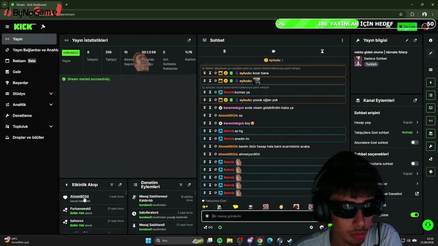This screenshot has width=438, height=246.
Task: Click the trash icon in Sohbet toolbar
Action: click(224, 51)
